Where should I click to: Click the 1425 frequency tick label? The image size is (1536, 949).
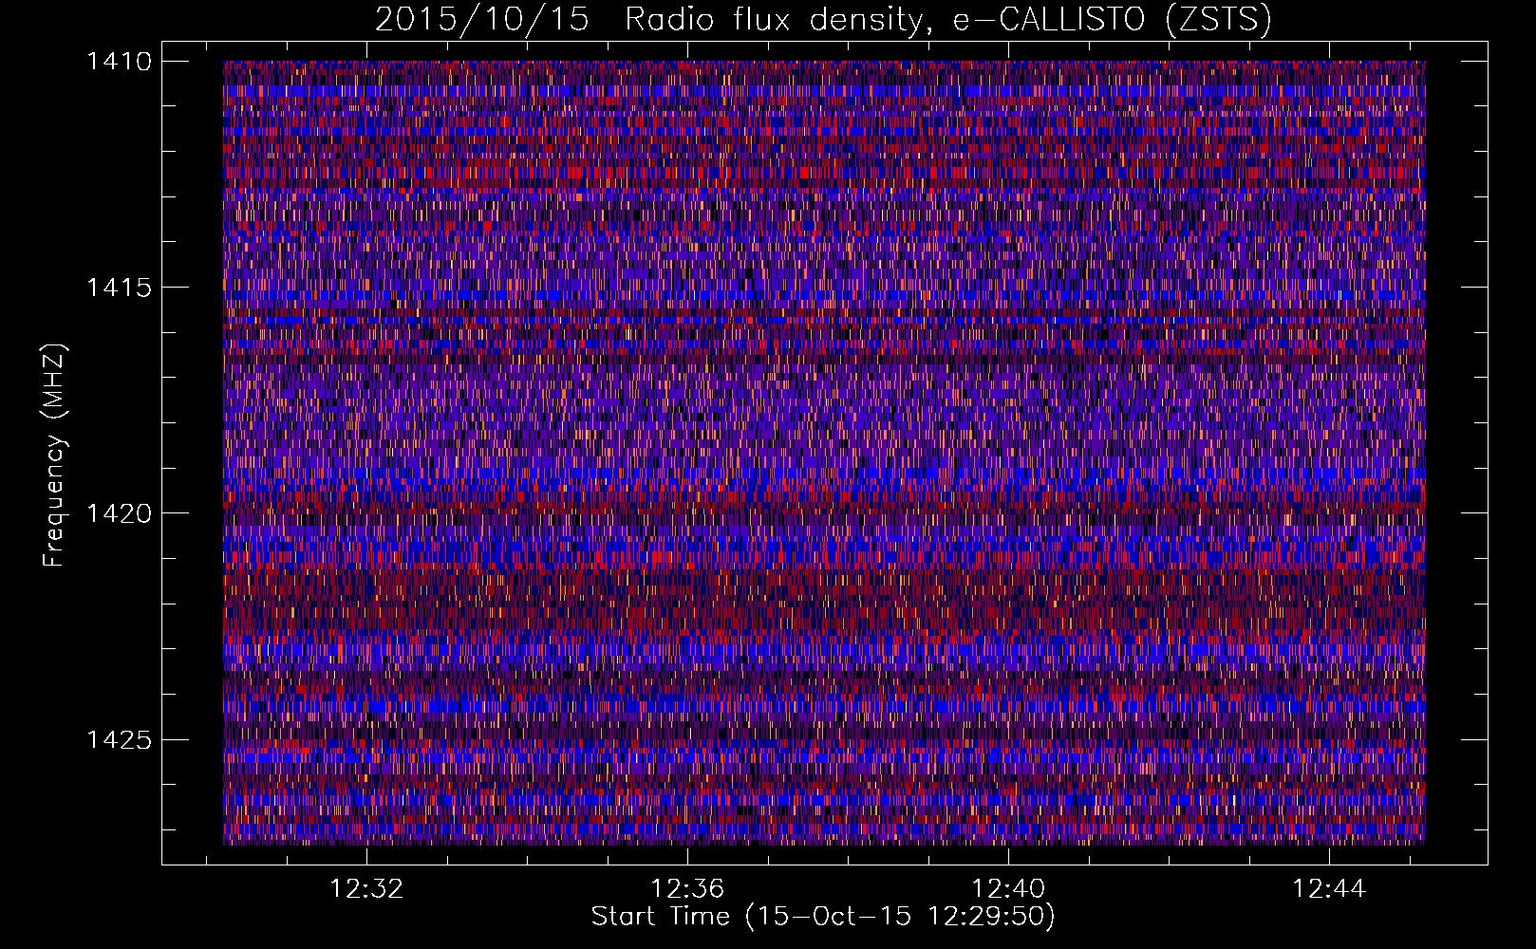120,739
